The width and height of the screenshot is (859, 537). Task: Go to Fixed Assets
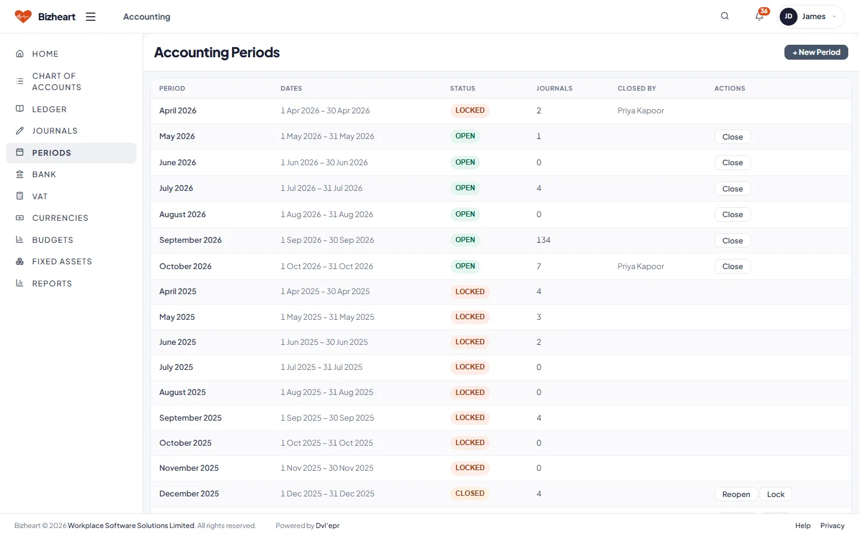(x=71, y=261)
